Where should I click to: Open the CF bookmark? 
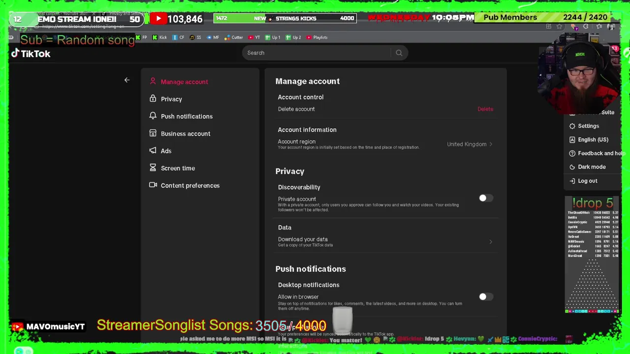coord(178,37)
